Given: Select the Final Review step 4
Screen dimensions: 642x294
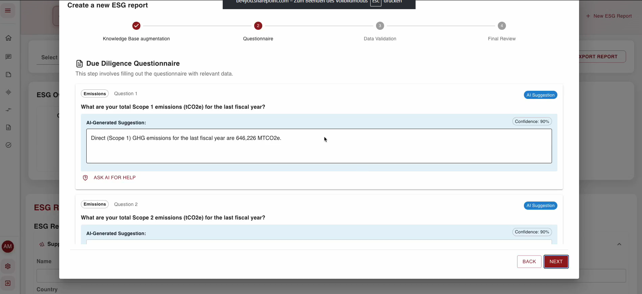Looking at the screenshot, I should pos(502,26).
